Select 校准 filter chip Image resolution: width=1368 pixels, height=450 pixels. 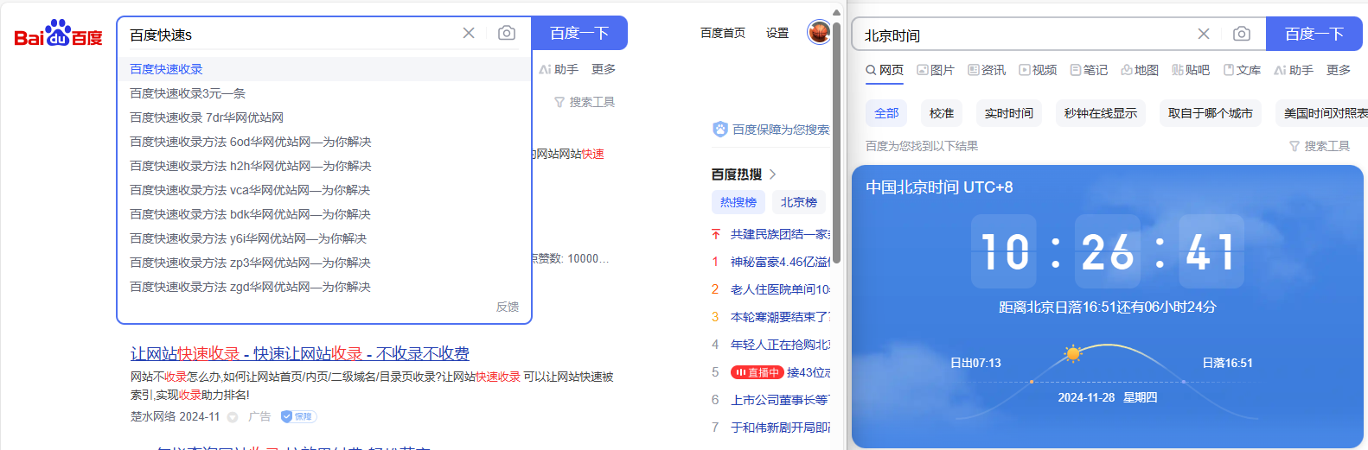pos(942,113)
